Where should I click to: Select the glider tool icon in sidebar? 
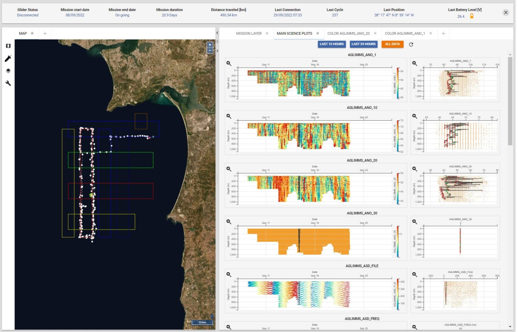coord(8,58)
